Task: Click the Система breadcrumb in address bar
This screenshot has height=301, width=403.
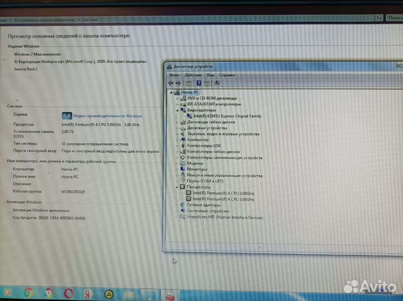Action: [x=90, y=19]
